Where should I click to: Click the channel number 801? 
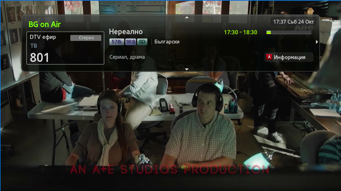39,57
